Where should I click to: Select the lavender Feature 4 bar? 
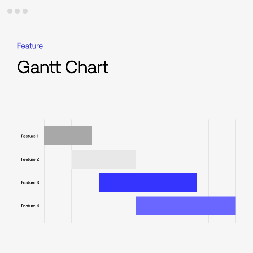186,206
